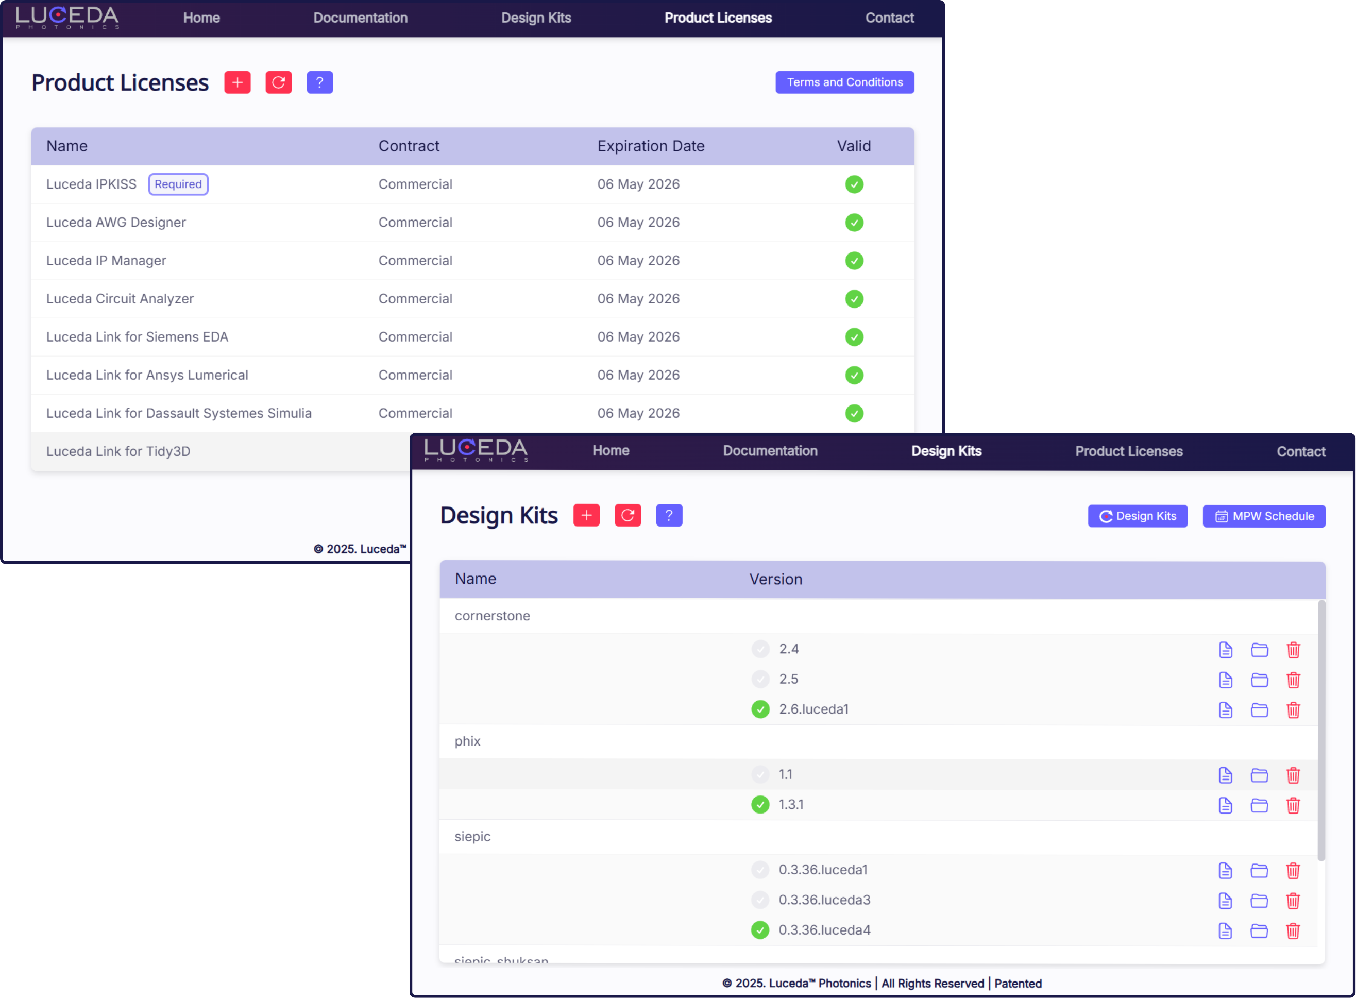Open document icon for cornerstone 2.6.luceda1

[x=1226, y=710]
